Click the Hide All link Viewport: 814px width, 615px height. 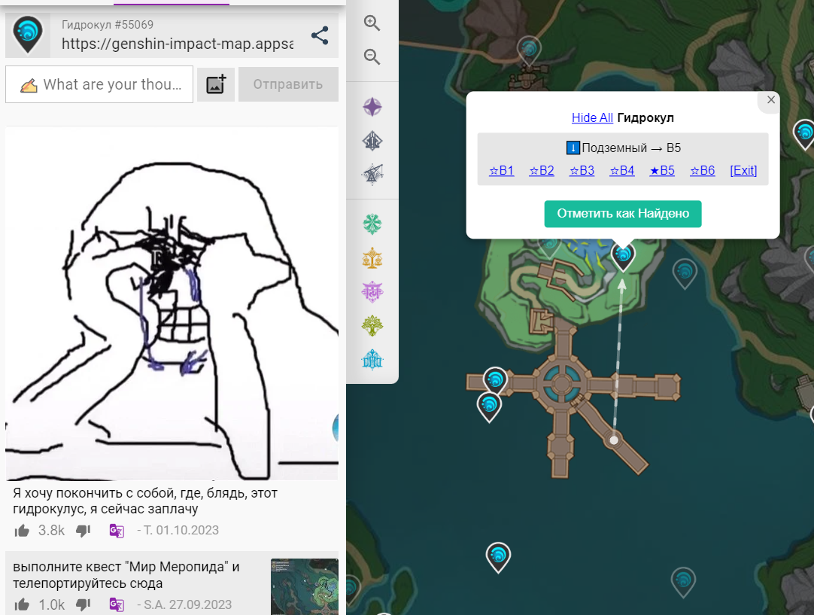pyautogui.click(x=592, y=117)
